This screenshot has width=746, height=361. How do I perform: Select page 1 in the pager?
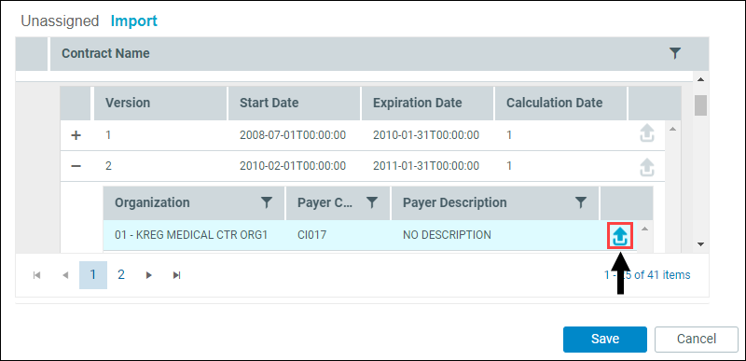(x=92, y=274)
